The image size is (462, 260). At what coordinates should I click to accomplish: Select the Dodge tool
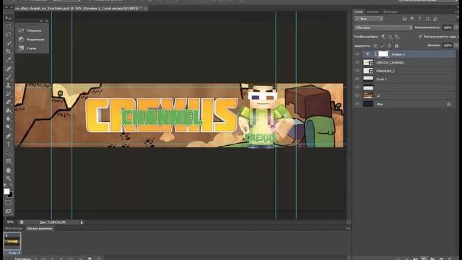(x=9, y=127)
